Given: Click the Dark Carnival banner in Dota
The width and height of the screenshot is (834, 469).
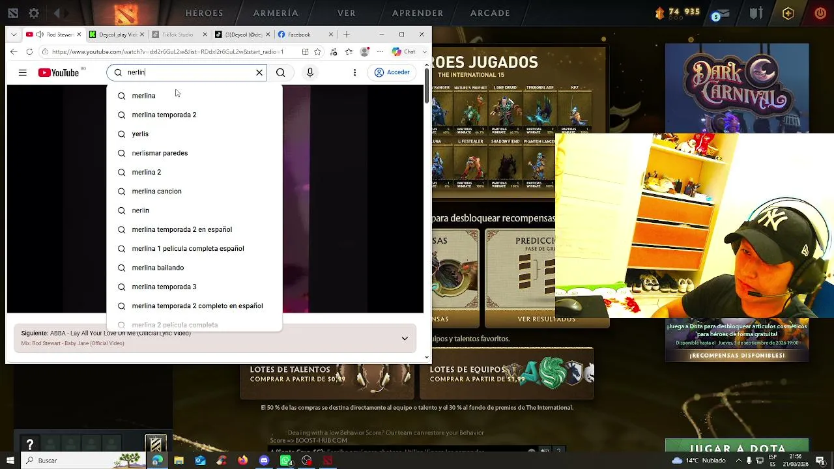Looking at the screenshot, I should point(737,89).
